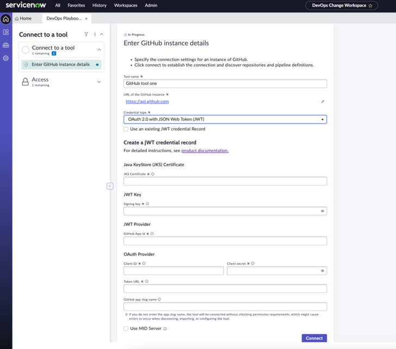Screen dimensions: 396x349
Task: Click the Connect button
Action: 314,338
